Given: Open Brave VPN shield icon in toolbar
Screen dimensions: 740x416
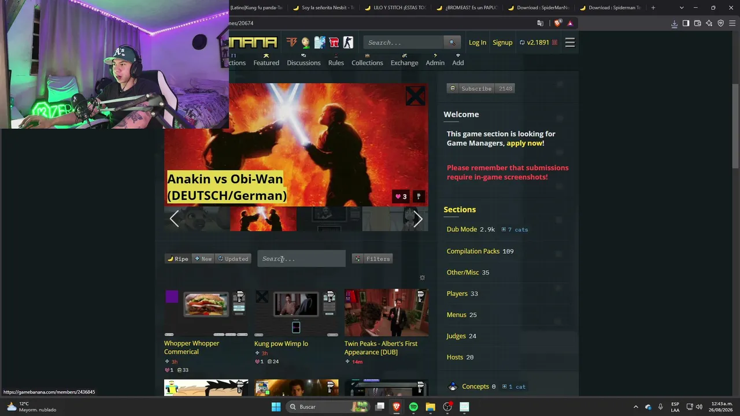Looking at the screenshot, I should point(720,23).
